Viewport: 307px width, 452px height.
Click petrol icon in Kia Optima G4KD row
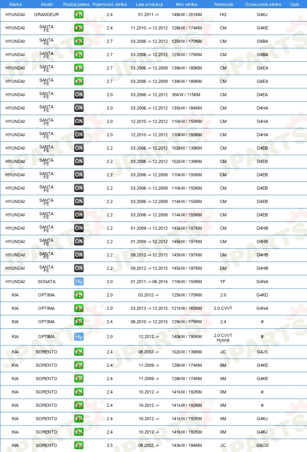79,295
